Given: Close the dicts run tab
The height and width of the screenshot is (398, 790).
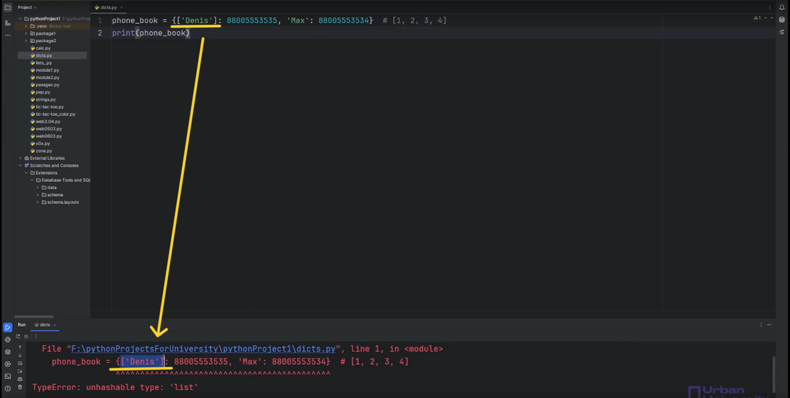Looking at the screenshot, I should tap(55, 324).
